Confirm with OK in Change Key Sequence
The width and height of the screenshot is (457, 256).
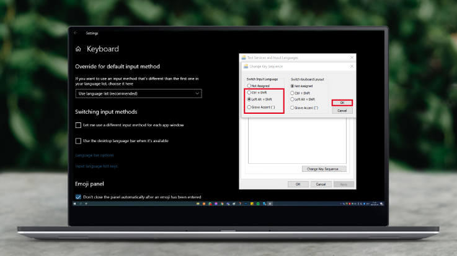click(x=342, y=103)
